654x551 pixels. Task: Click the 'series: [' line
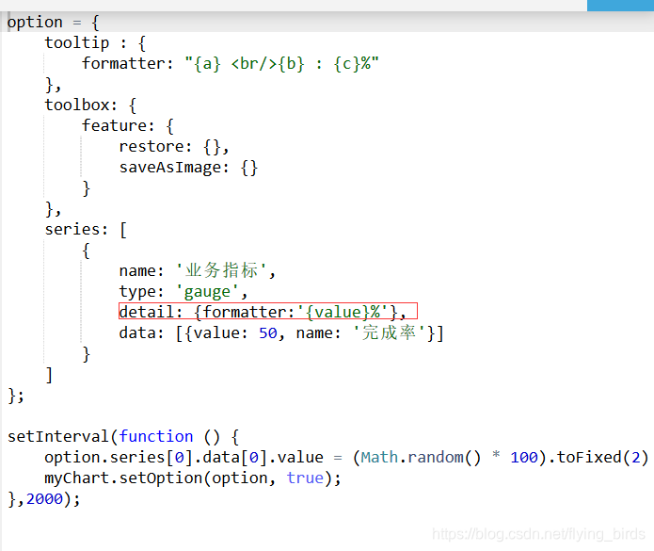click(86, 230)
